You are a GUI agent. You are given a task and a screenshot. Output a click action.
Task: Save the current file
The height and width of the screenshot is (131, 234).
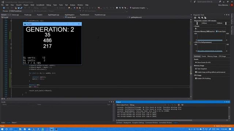point(19,8)
